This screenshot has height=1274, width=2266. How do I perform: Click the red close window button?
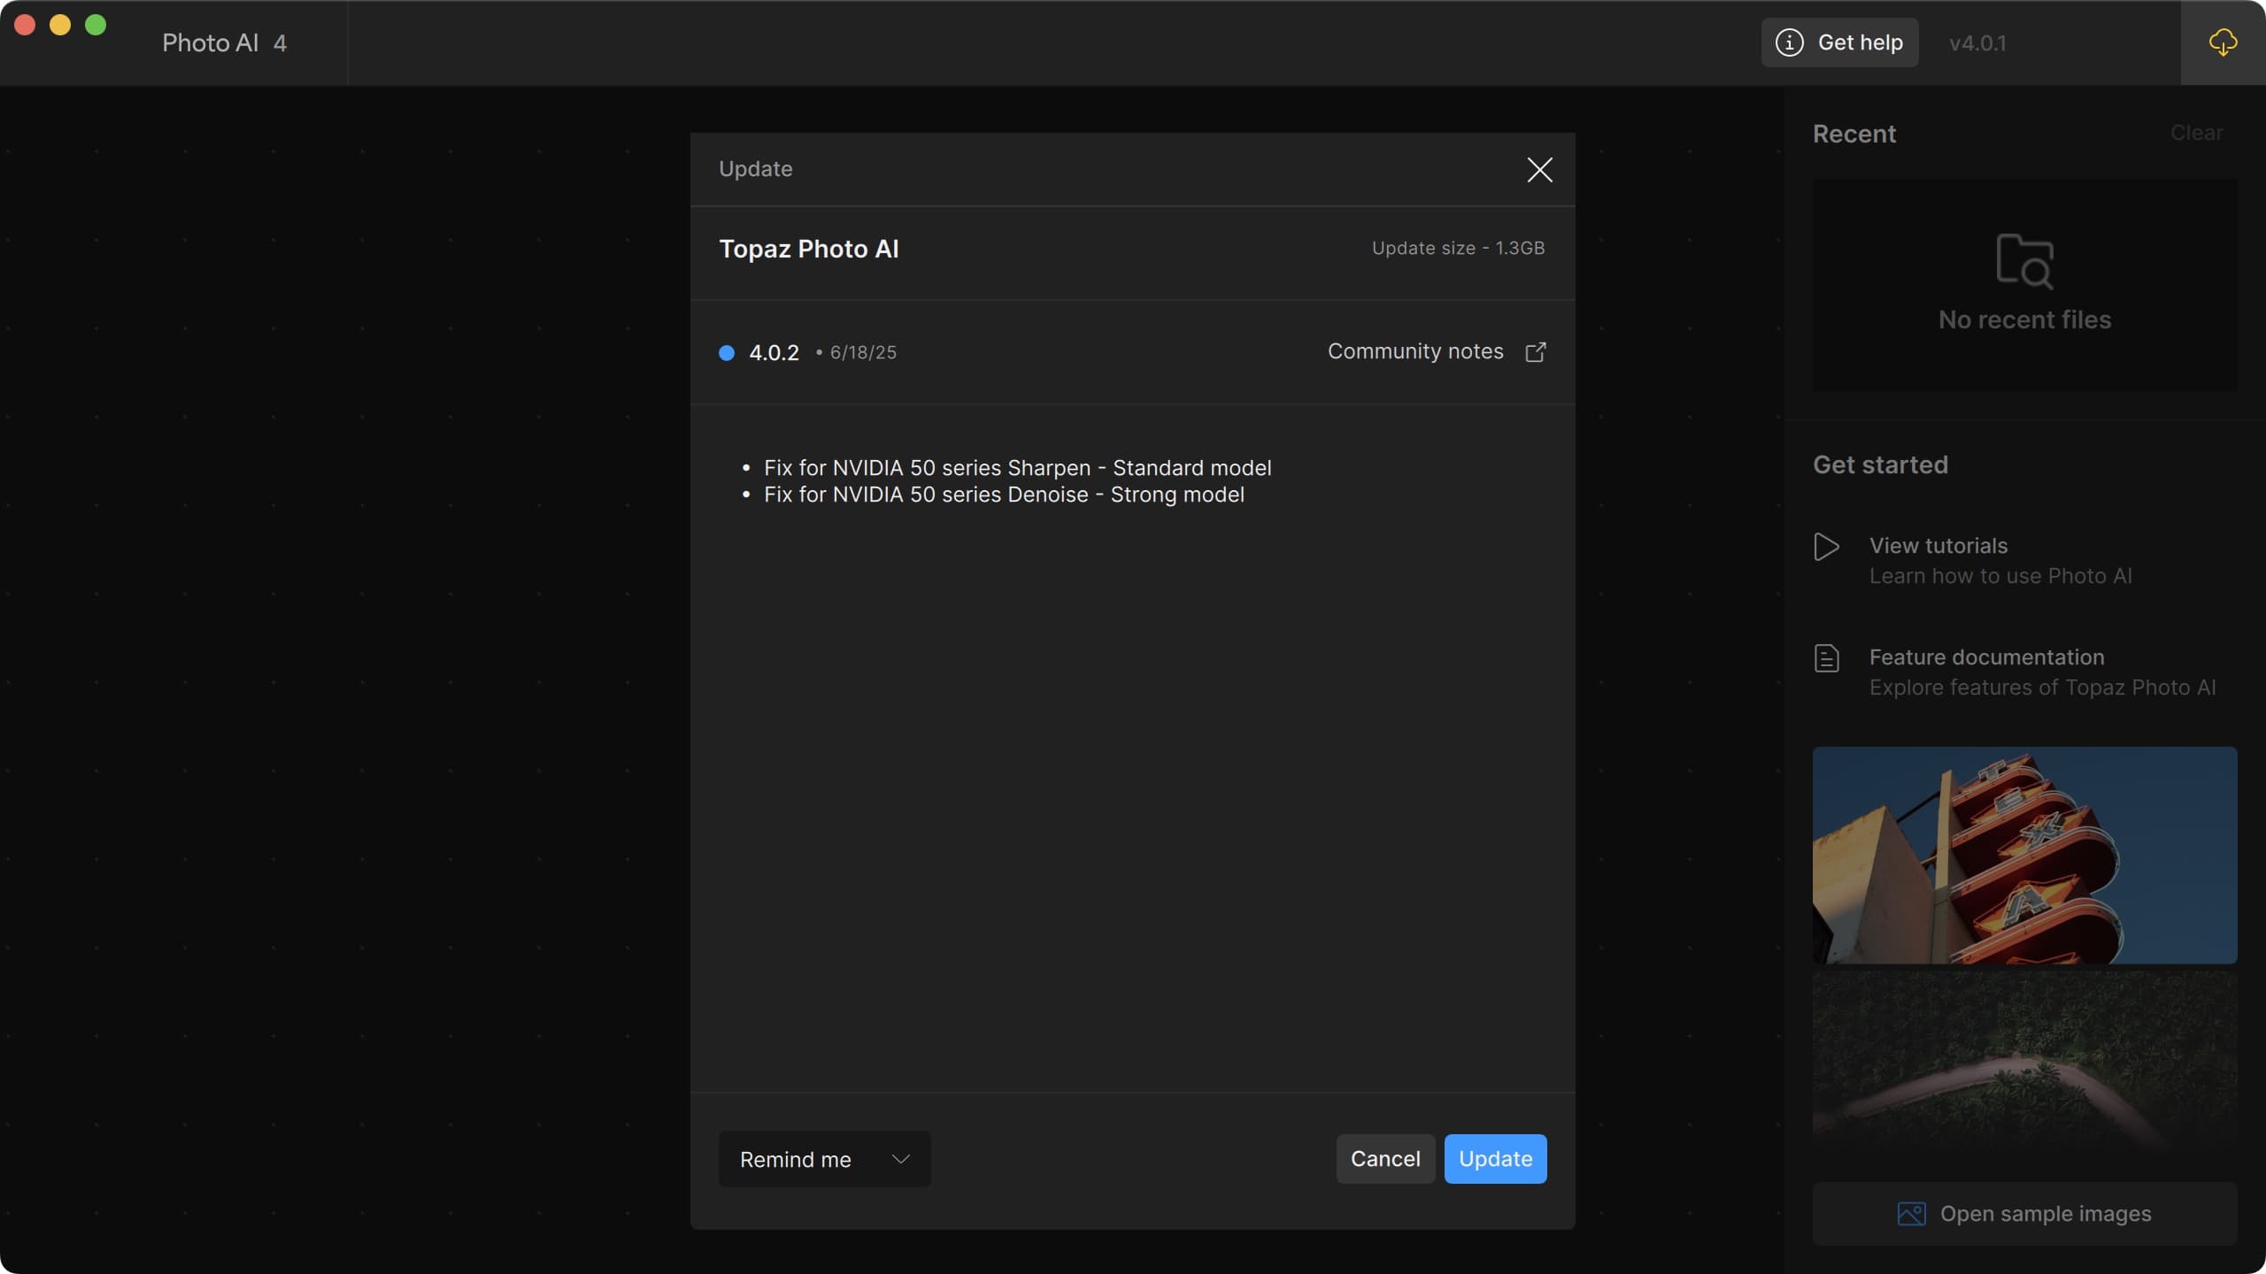[x=25, y=25]
